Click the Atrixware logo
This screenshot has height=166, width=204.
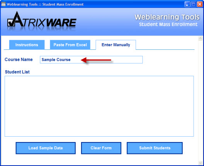pyautogui.click(x=42, y=20)
